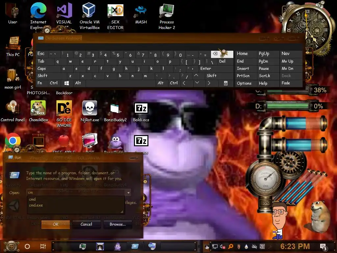
Task: Toggle the Caps key on keyboard
Action: (x=48, y=69)
